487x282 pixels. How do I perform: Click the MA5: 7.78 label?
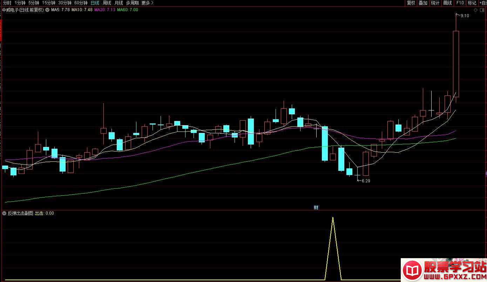tap(60, 10)
